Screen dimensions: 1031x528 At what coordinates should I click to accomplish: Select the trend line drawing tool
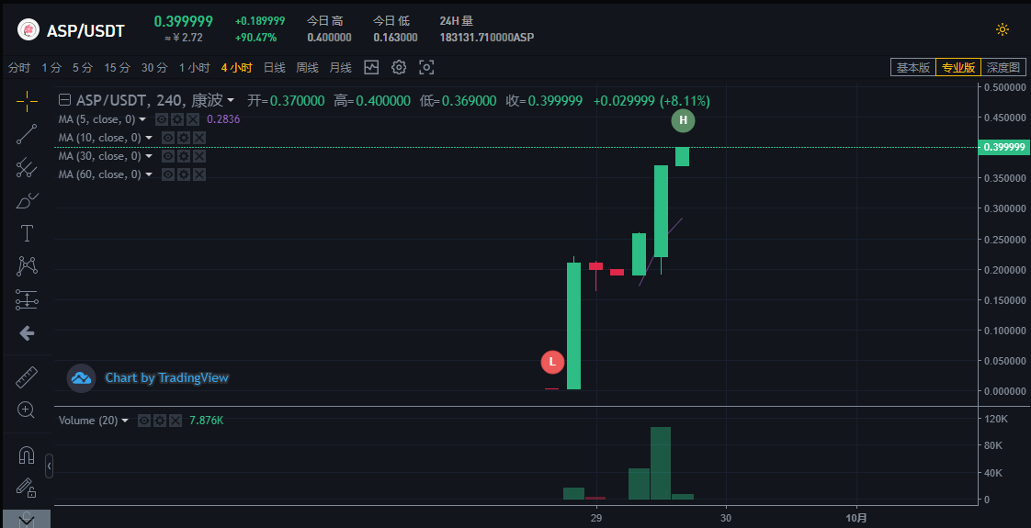click(x=27, y=134)
